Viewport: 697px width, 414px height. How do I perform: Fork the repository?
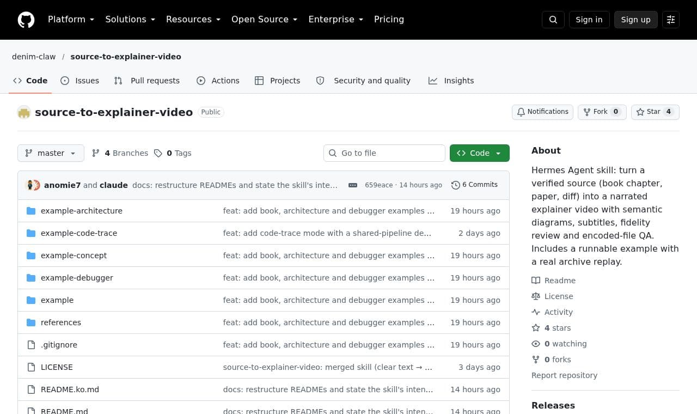pos(602,112)
